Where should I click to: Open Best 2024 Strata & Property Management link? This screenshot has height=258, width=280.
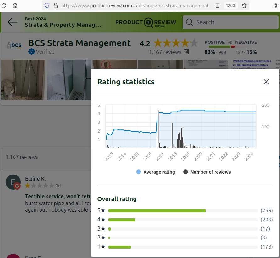coord(63,22)
